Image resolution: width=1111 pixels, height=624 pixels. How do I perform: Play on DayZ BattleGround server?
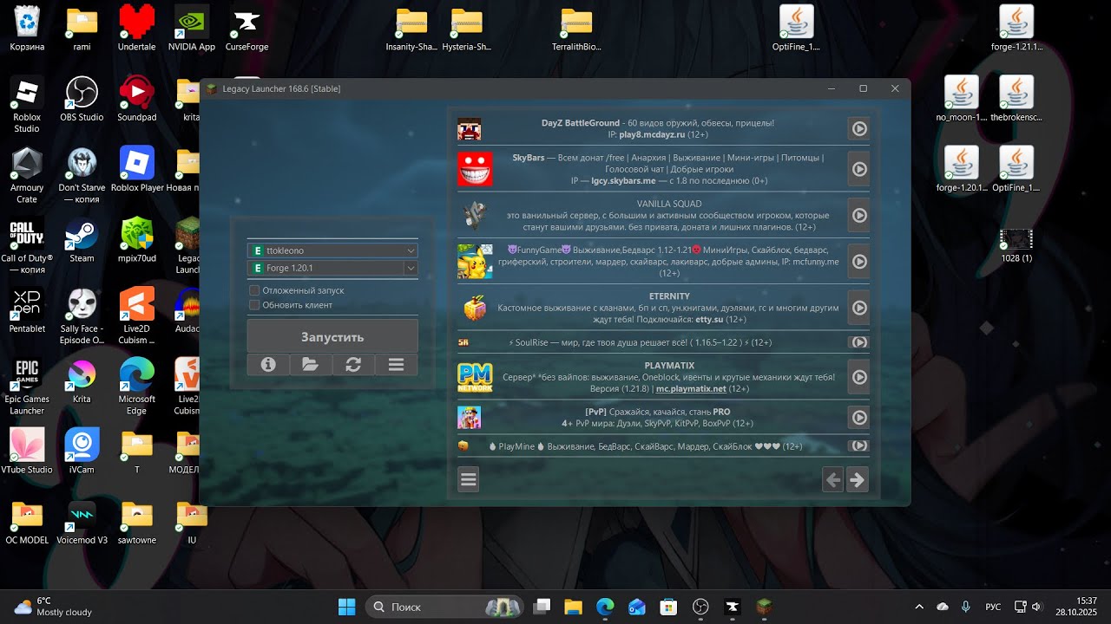(x=858, y=128)
